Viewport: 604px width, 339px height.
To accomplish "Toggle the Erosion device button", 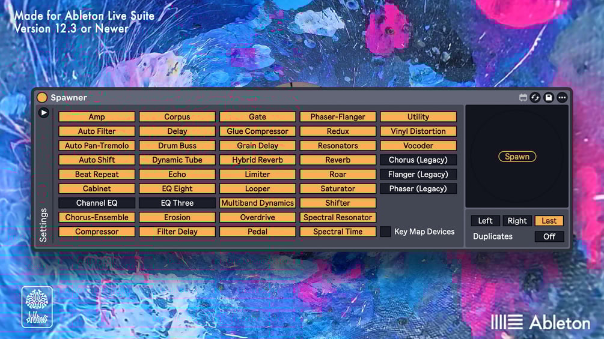I will (x=177, y=217).
